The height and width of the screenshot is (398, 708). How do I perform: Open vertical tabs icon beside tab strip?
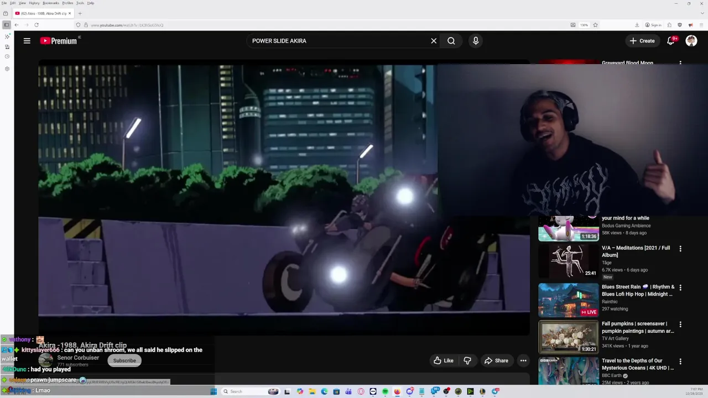click(x=6, y=13)
